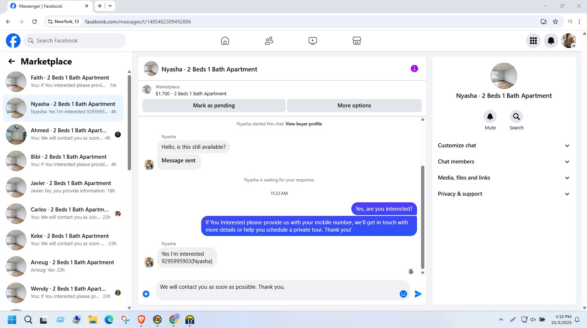587x328 pixels.
Task: Open Arreug apartment conversation
Action: click(x=63, y=266)
